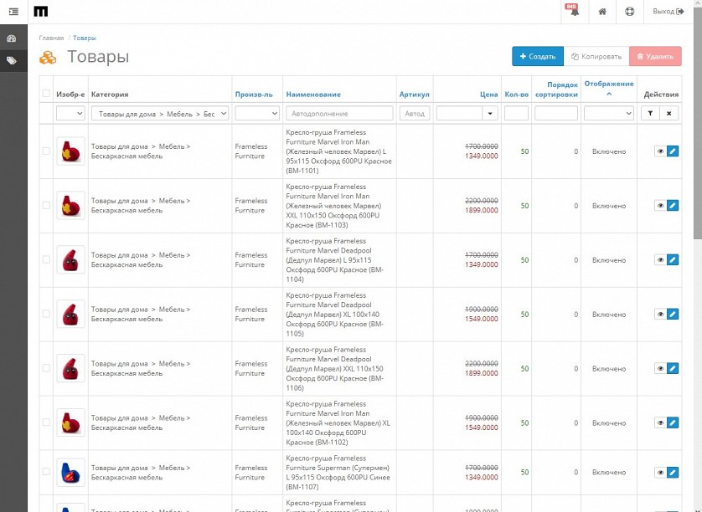This screenshot has height=512, width=702.
Task: Edit product BM-1104 with pencil icon
Action: 673,260
